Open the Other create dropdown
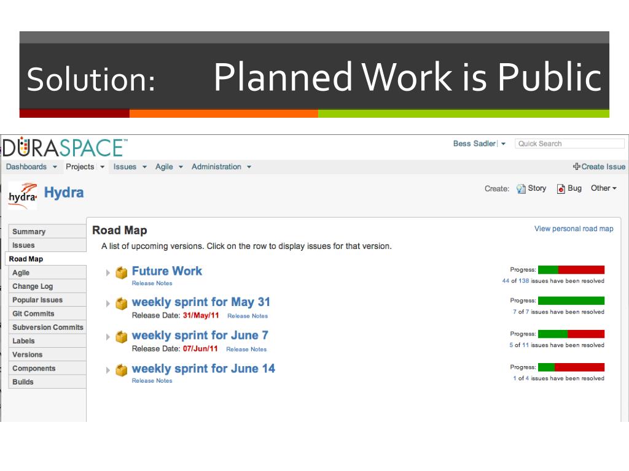 coord(604,188)
